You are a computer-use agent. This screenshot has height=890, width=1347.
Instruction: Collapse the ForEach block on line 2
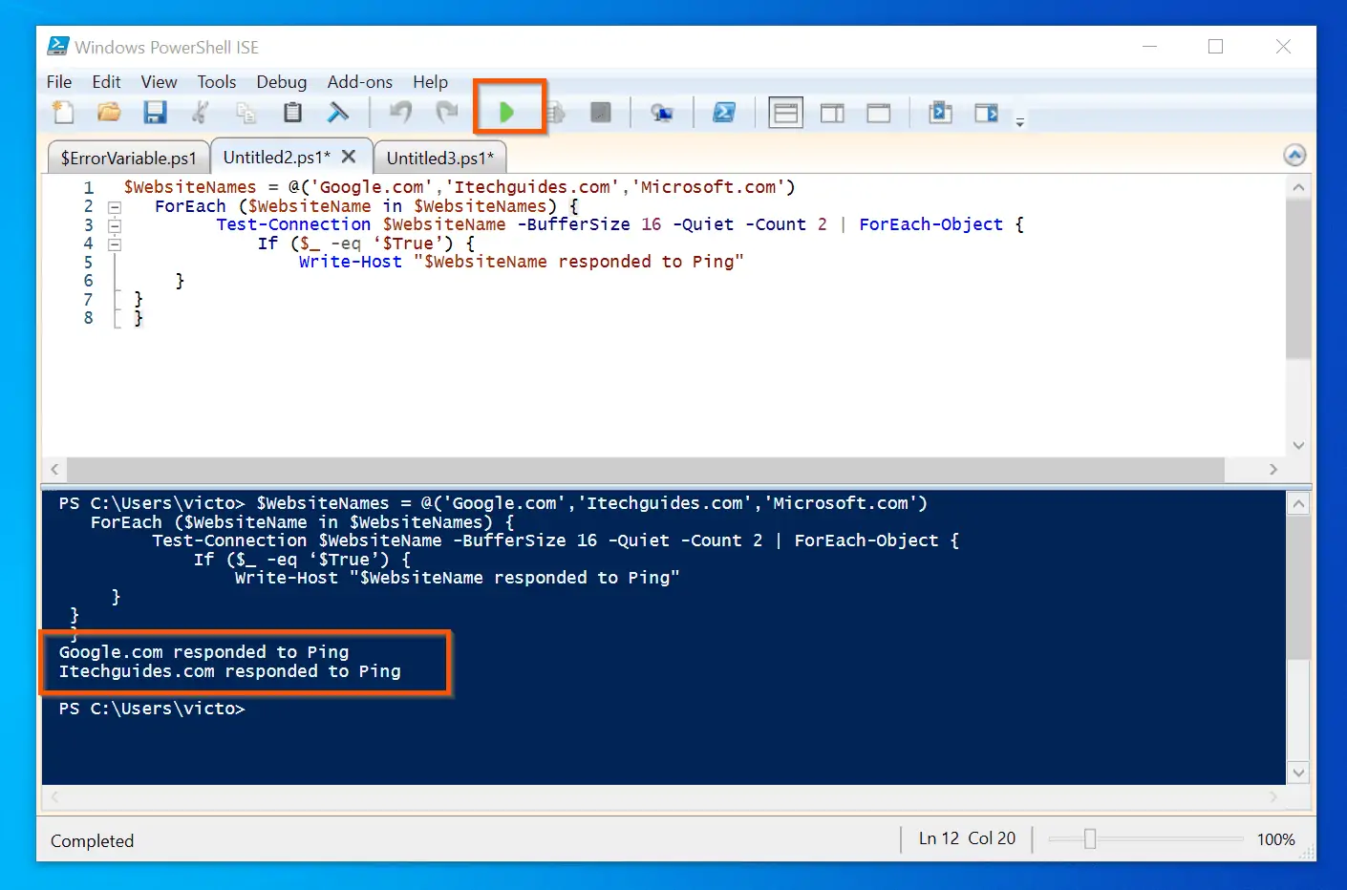tap(115, 207)
